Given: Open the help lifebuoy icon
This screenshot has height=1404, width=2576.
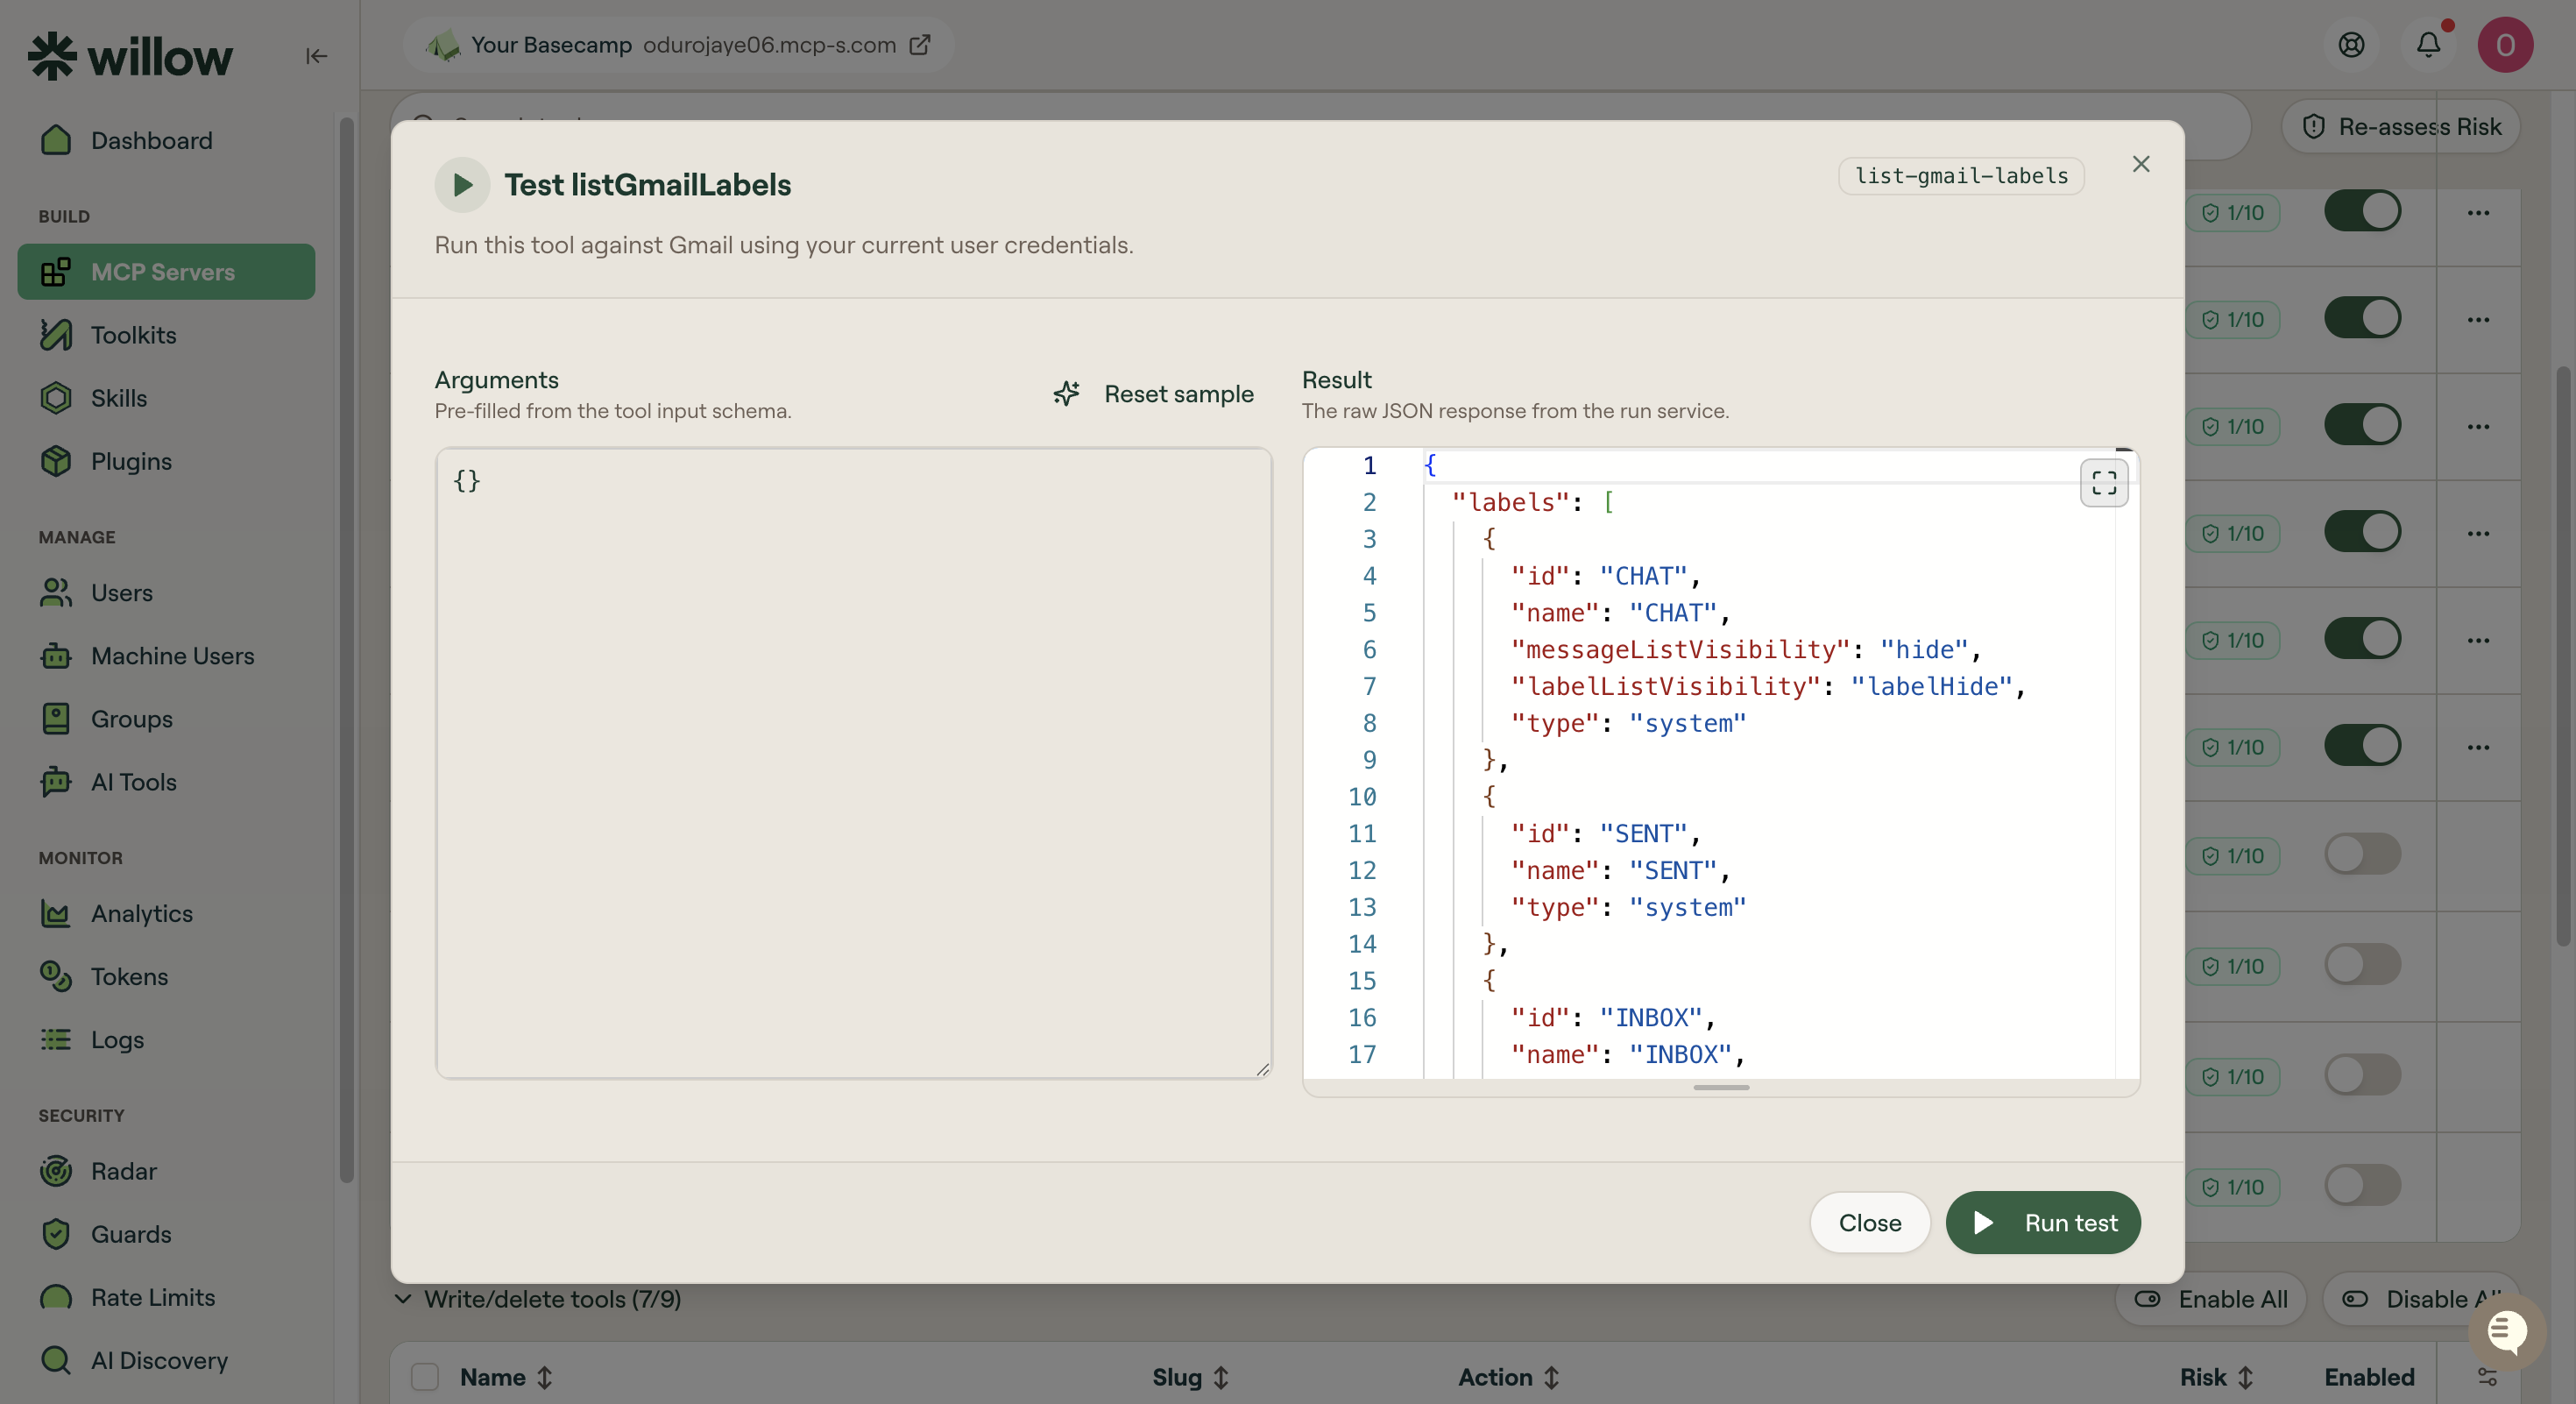Looking at the screenshot, I should [2352, 45].
